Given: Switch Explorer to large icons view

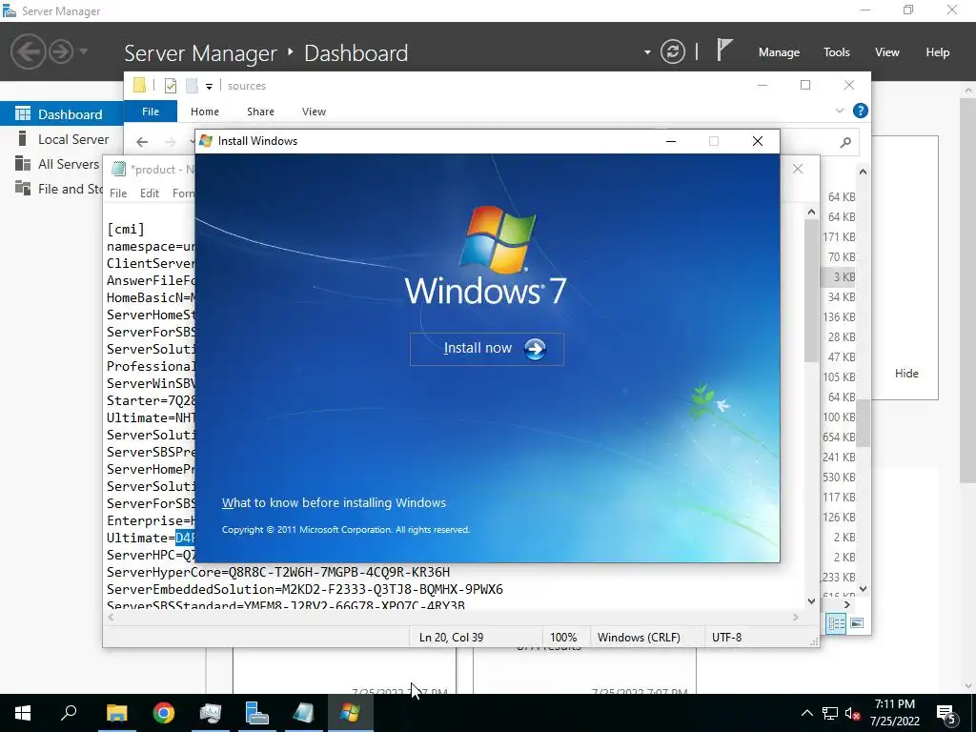Looking at the screenshot, I should pos(857,623).
